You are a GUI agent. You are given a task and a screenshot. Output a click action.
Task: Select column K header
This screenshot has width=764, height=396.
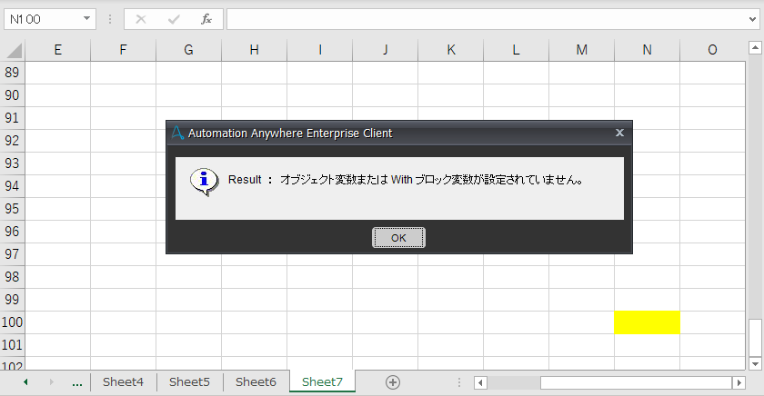tap(451, 50)
